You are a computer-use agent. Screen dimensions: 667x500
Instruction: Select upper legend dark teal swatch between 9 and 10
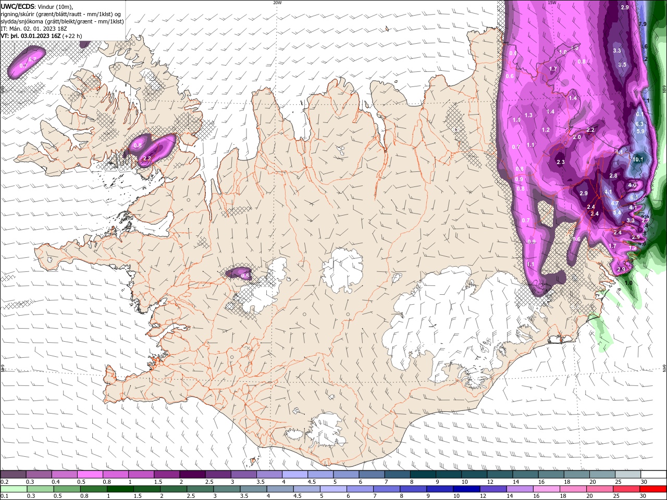448,474
